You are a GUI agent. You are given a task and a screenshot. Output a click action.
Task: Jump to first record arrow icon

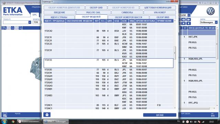tap(184, 23)
